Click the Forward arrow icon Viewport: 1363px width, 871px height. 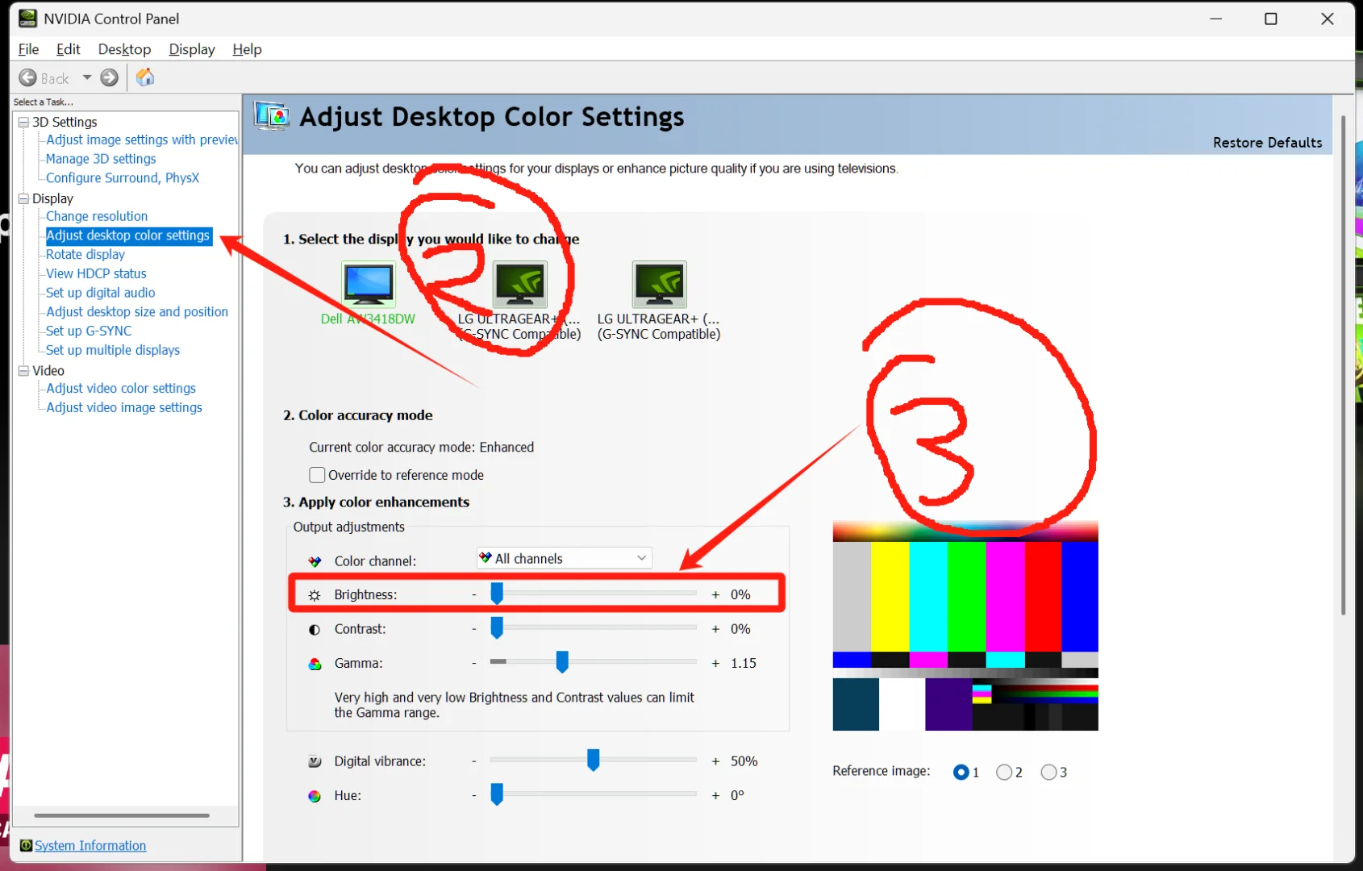click(109, 77)
